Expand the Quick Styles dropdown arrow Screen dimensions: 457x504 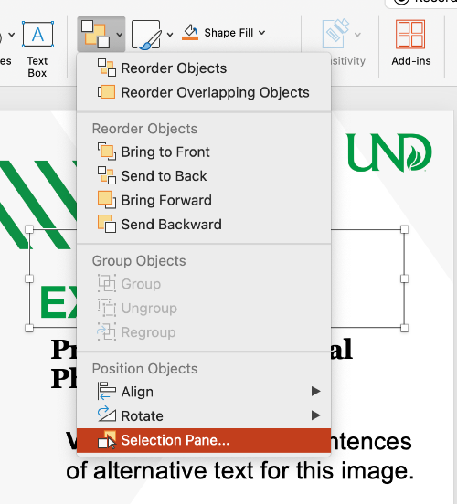point(170,35)
